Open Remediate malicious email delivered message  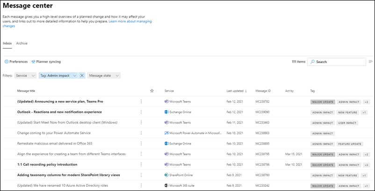55,143
